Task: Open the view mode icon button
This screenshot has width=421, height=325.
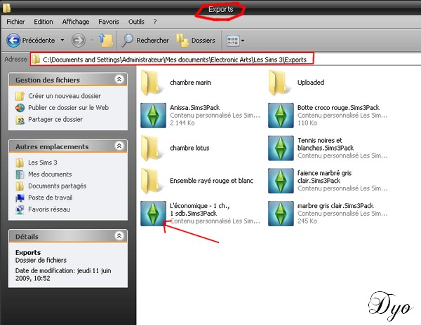Action: point(232,41)
